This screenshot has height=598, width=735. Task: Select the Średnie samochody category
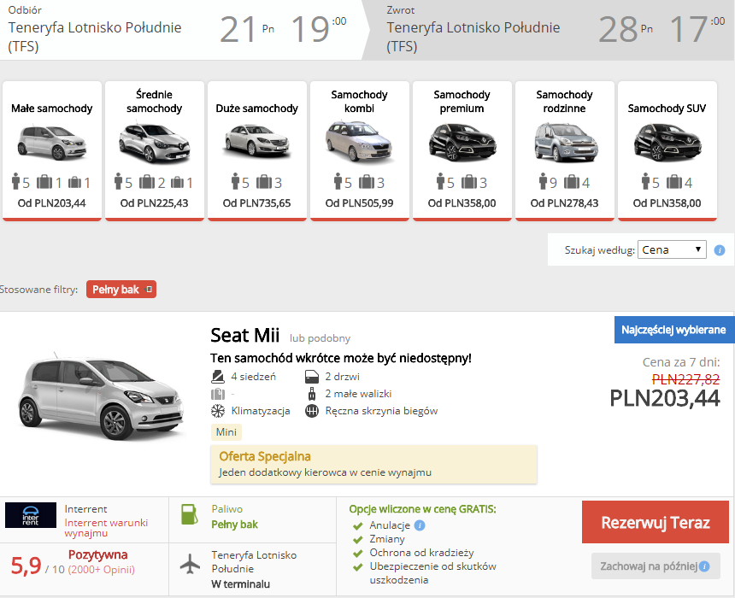(154, 150)
